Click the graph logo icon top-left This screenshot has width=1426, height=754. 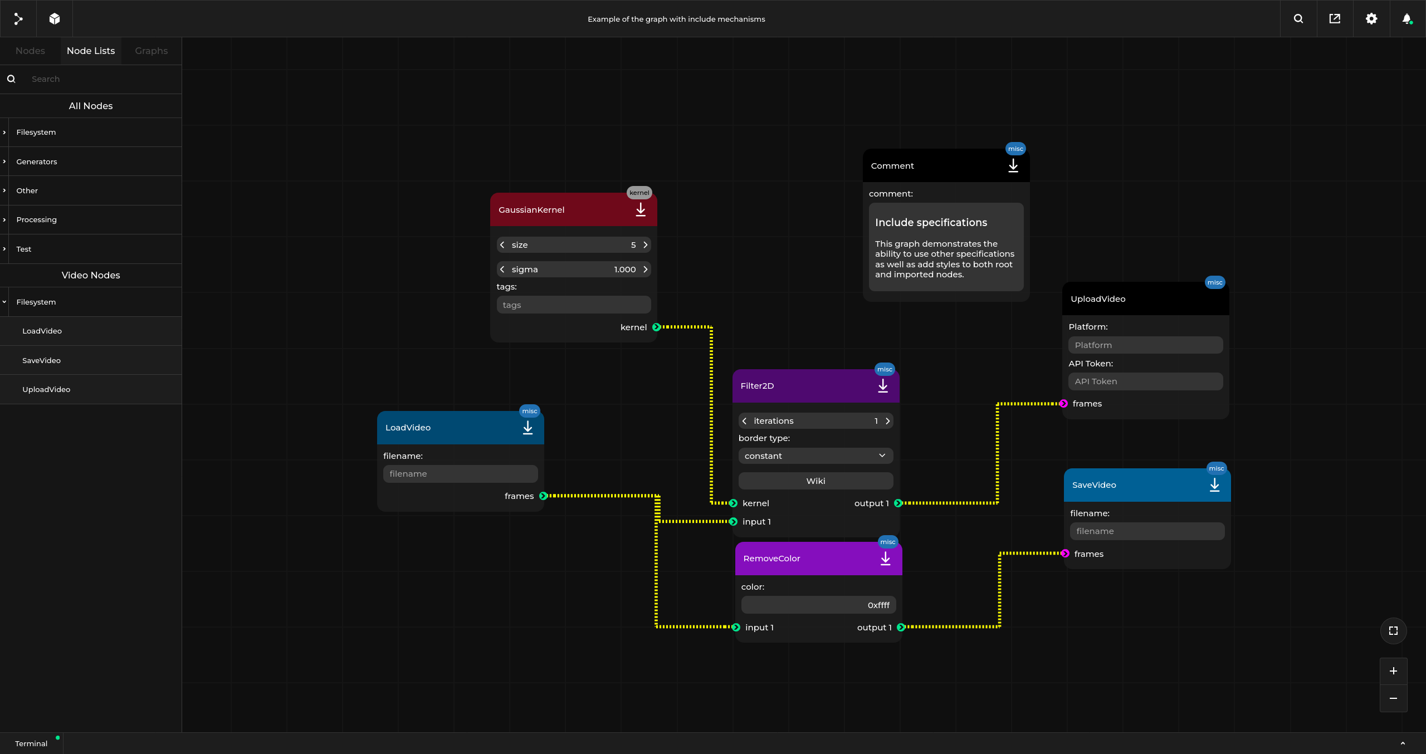(x=18, y=19)
